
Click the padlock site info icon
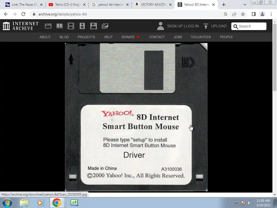(34, 14)
